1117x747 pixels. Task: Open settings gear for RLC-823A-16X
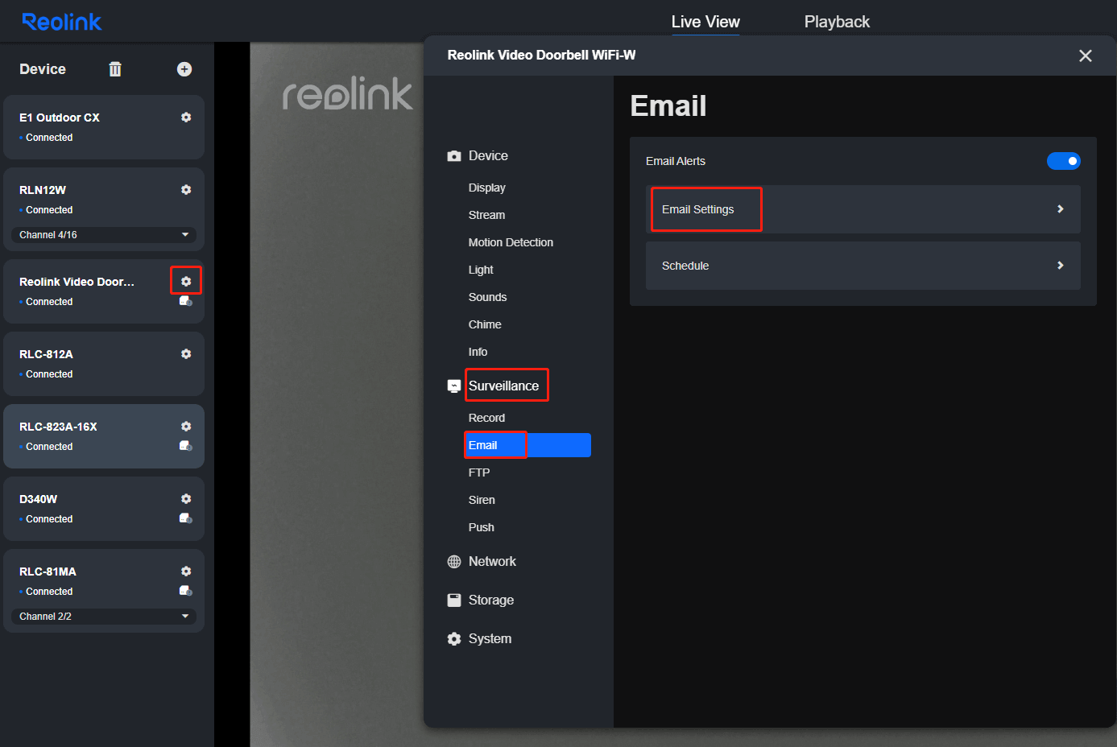(x=186, y=427)
